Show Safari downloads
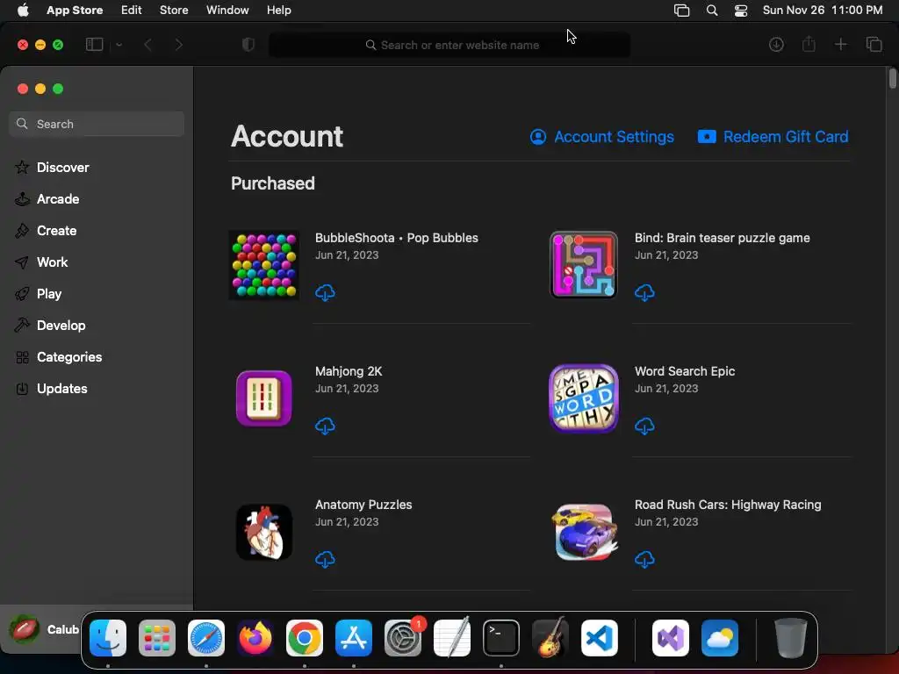Screen dimensions: 899x674 (776, 44)
